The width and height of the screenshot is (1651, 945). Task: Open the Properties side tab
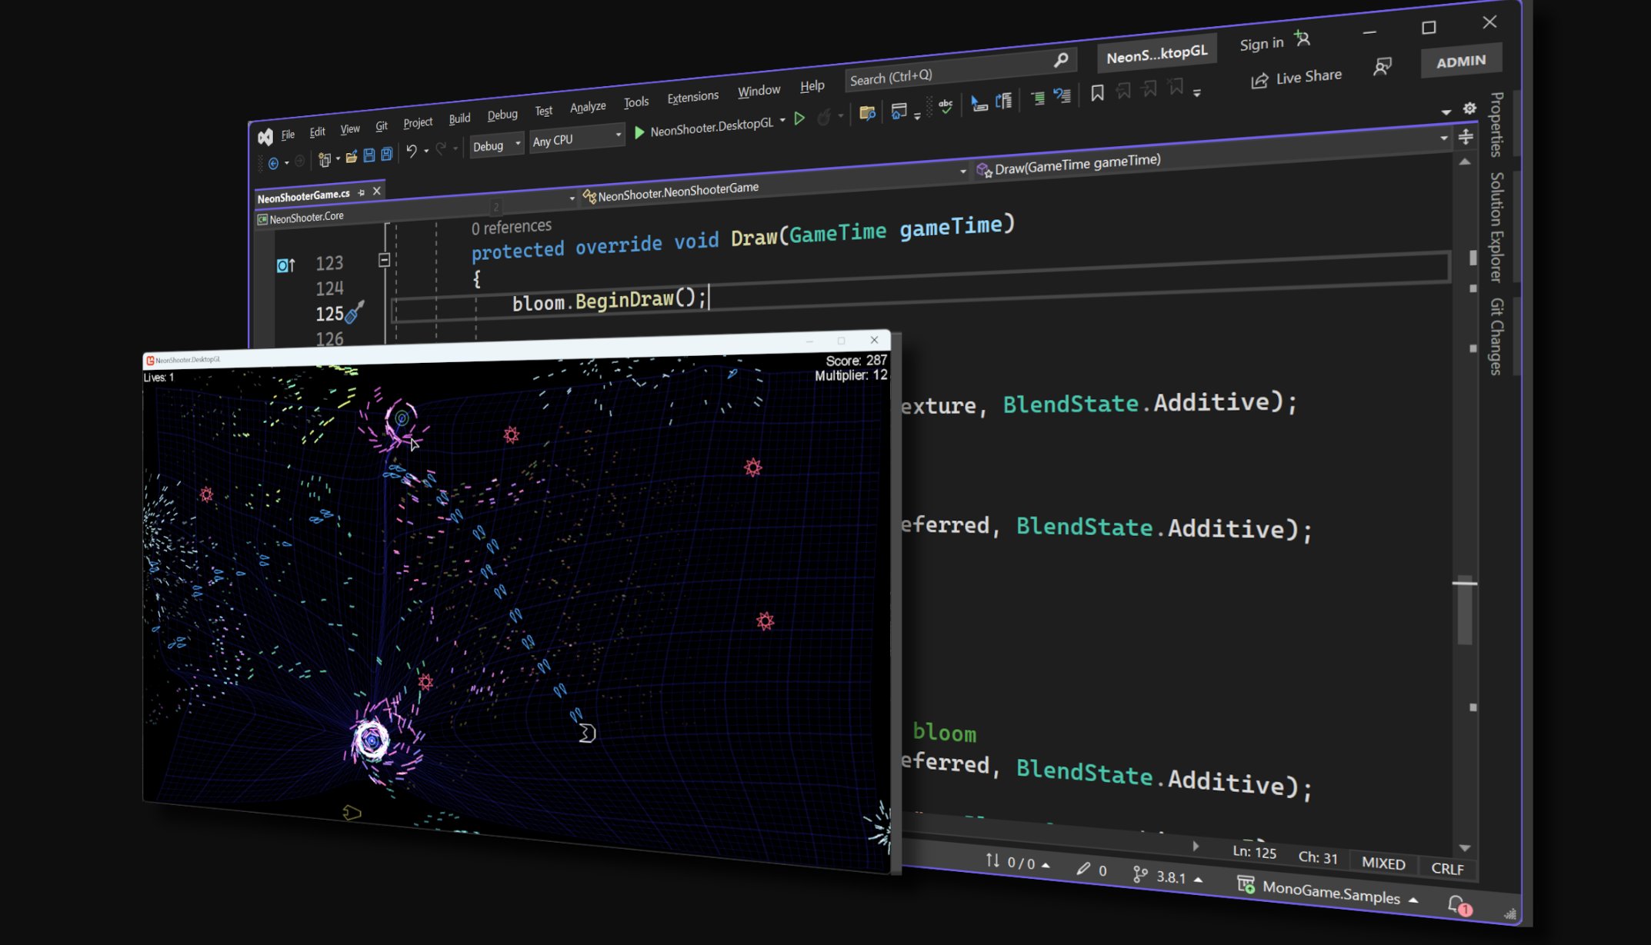[1496, 125]
